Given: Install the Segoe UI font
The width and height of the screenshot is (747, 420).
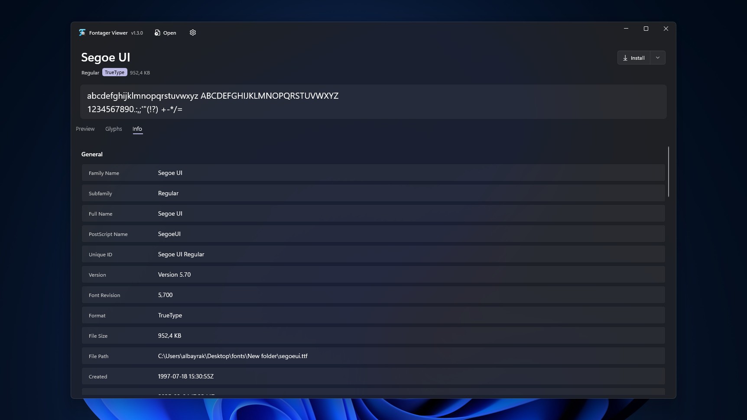Looking at the screenshot, I should click(634, 58).
